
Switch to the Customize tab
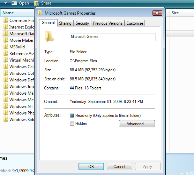135,23
